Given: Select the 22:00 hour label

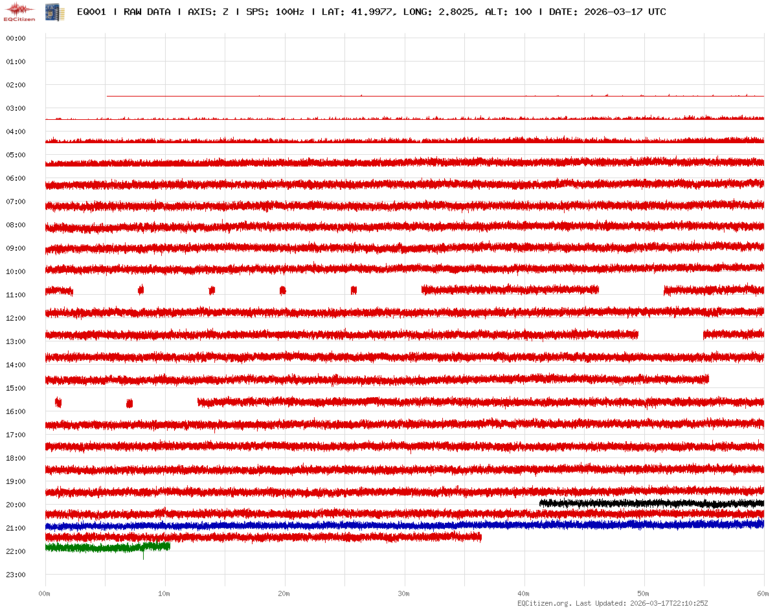Looking at the screenshot, I should [16, 551].
